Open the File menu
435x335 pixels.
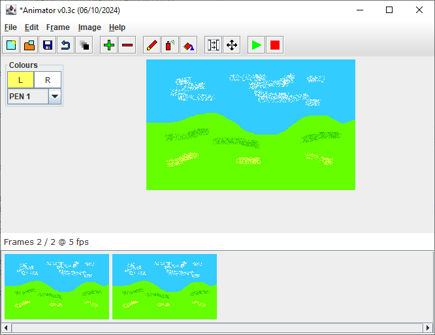click(x=10, y=27)
